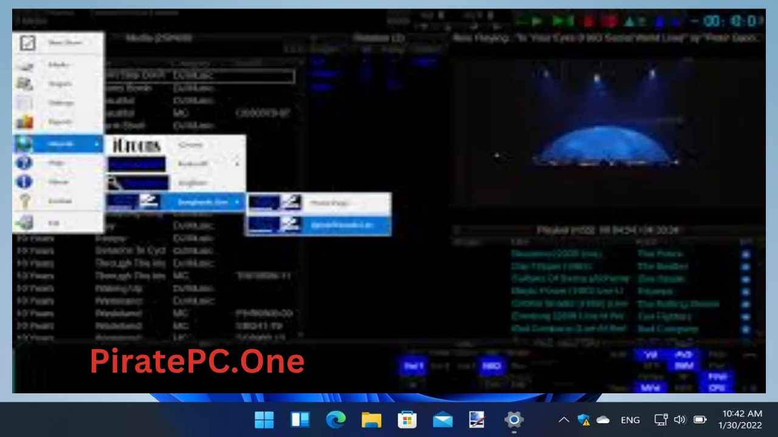Screen dimensions: 778x437
Task: Click the globe icon of the highlighted Internet entry
Action: (x=24, y=144)
